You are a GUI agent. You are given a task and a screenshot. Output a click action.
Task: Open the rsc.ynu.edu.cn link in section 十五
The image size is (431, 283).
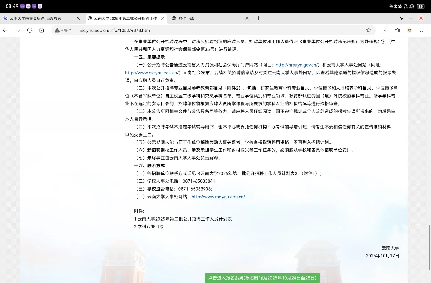[x=152, y=73]
